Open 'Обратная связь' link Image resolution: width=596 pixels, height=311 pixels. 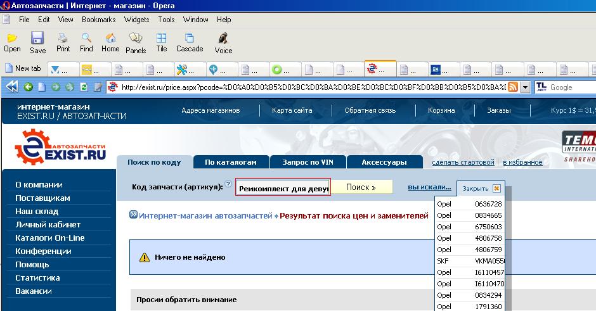[x=370, y=110]
